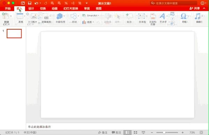Click the Comment (批注) ribbon icon
The height and width of the screenshot is (135, 209).
129,16
